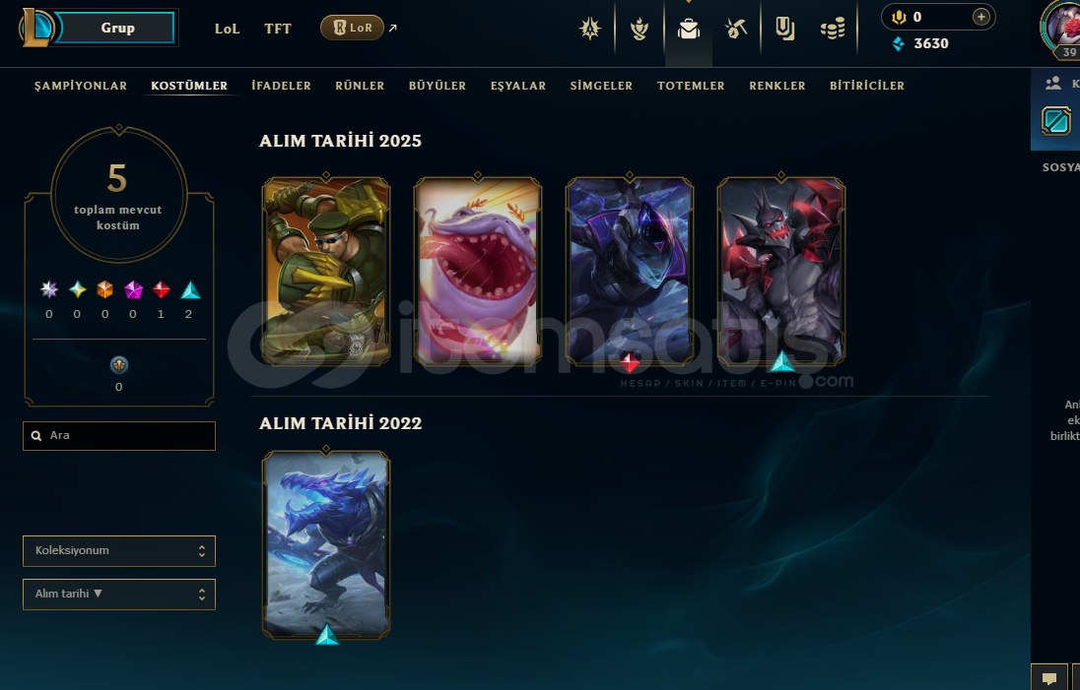Image resolution: width=1080 pixels, height=690 pixels.
Task: Open the Profile laurel icon
Action: click(x=640, y=29)
